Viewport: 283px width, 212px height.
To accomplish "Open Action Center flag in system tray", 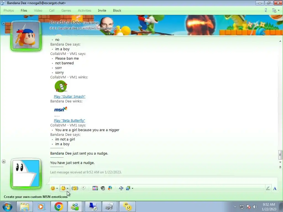I will pyautogui.click(x=248, y=207).
